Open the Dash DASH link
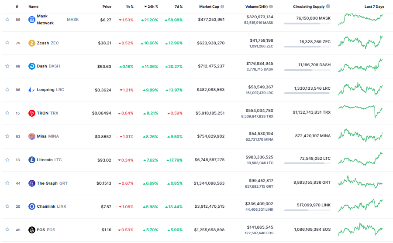The height and width of the screenshot is (243, 393). (x=48, y=66)
